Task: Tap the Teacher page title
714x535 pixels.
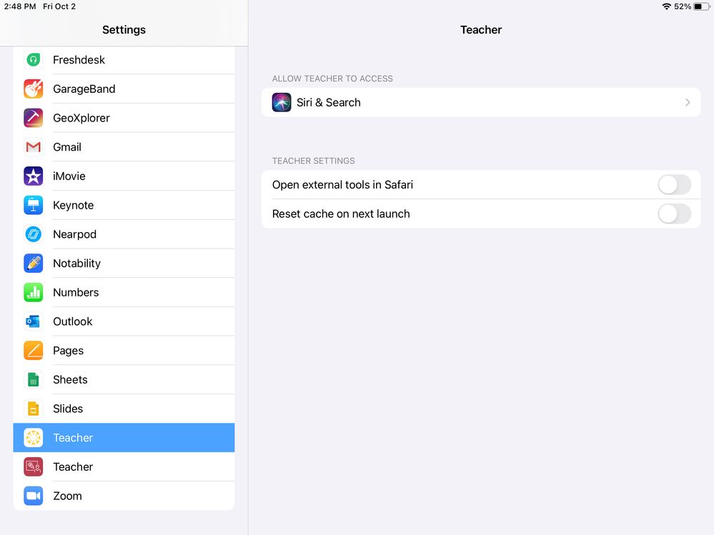Action: [x=481, y=30]
